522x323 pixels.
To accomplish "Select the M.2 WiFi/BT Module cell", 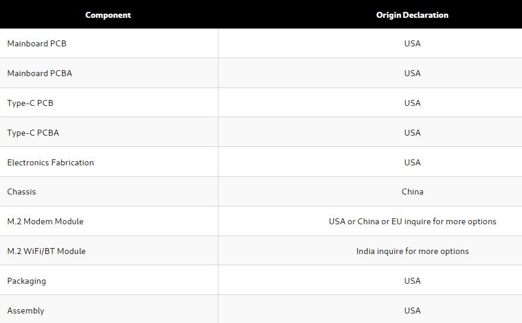I will point(46,251).
